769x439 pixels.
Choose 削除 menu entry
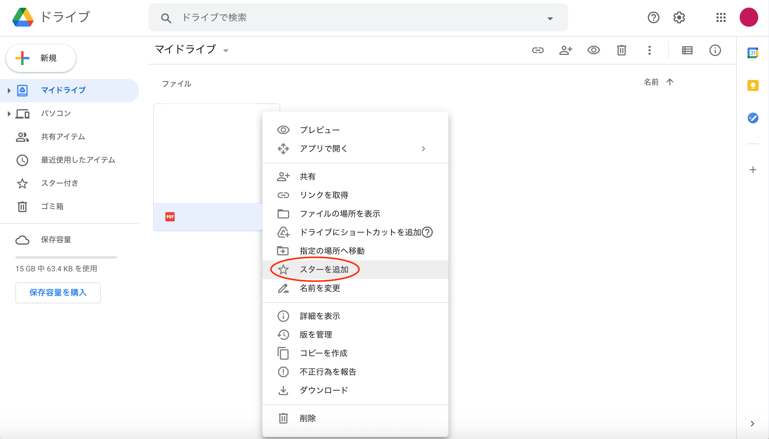point(355,418)
